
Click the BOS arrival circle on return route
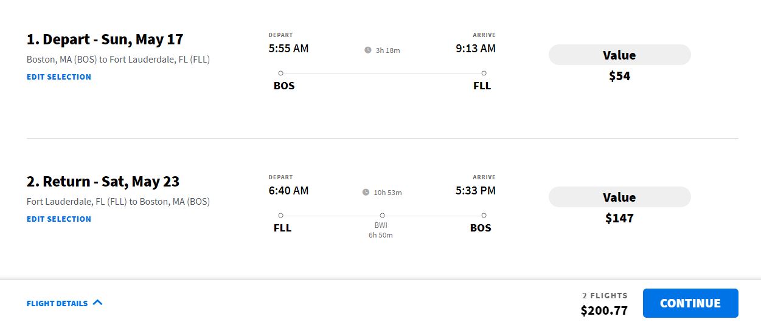point(484,216)
